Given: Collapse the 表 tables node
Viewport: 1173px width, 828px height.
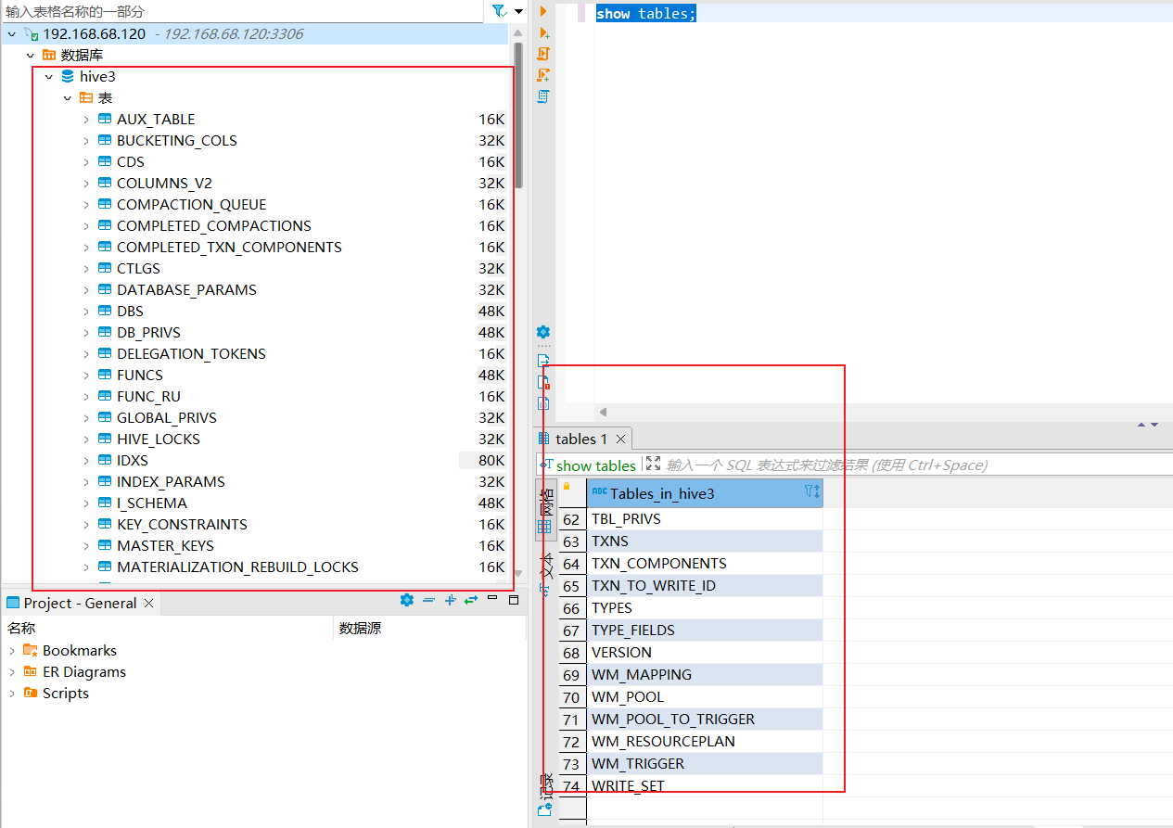Looking at the screenshot, I should pos(67,97).
